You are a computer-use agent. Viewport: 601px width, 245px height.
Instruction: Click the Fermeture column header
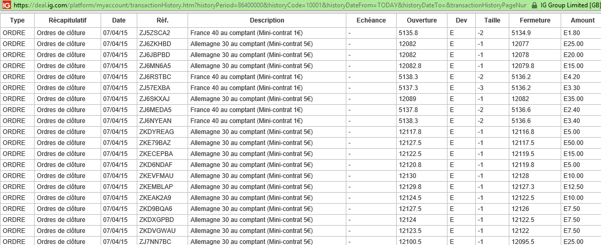pos(534,20)
